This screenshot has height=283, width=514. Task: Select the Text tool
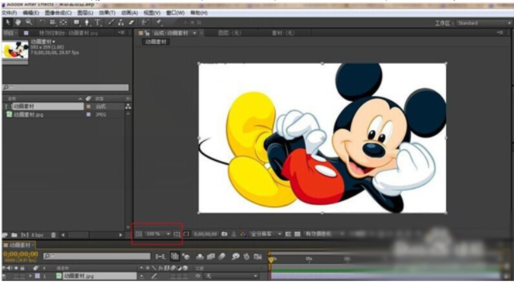point(98,23)
